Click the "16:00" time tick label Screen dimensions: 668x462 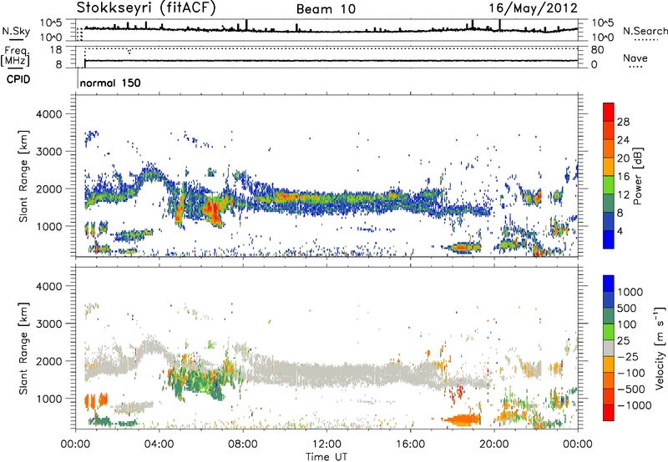[x=410, y=444]
